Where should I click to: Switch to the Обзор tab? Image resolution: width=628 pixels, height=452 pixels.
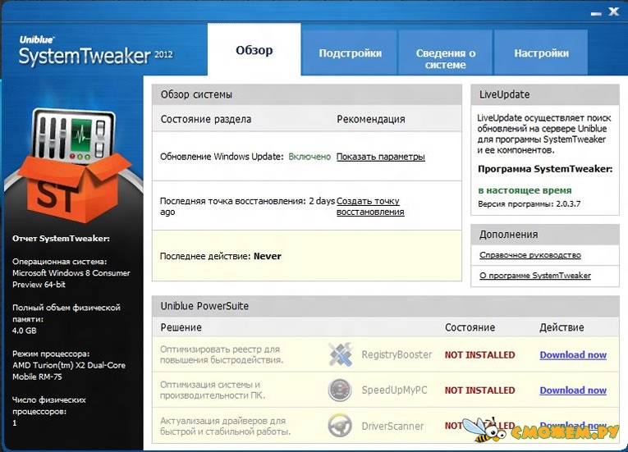click(254, 50)
